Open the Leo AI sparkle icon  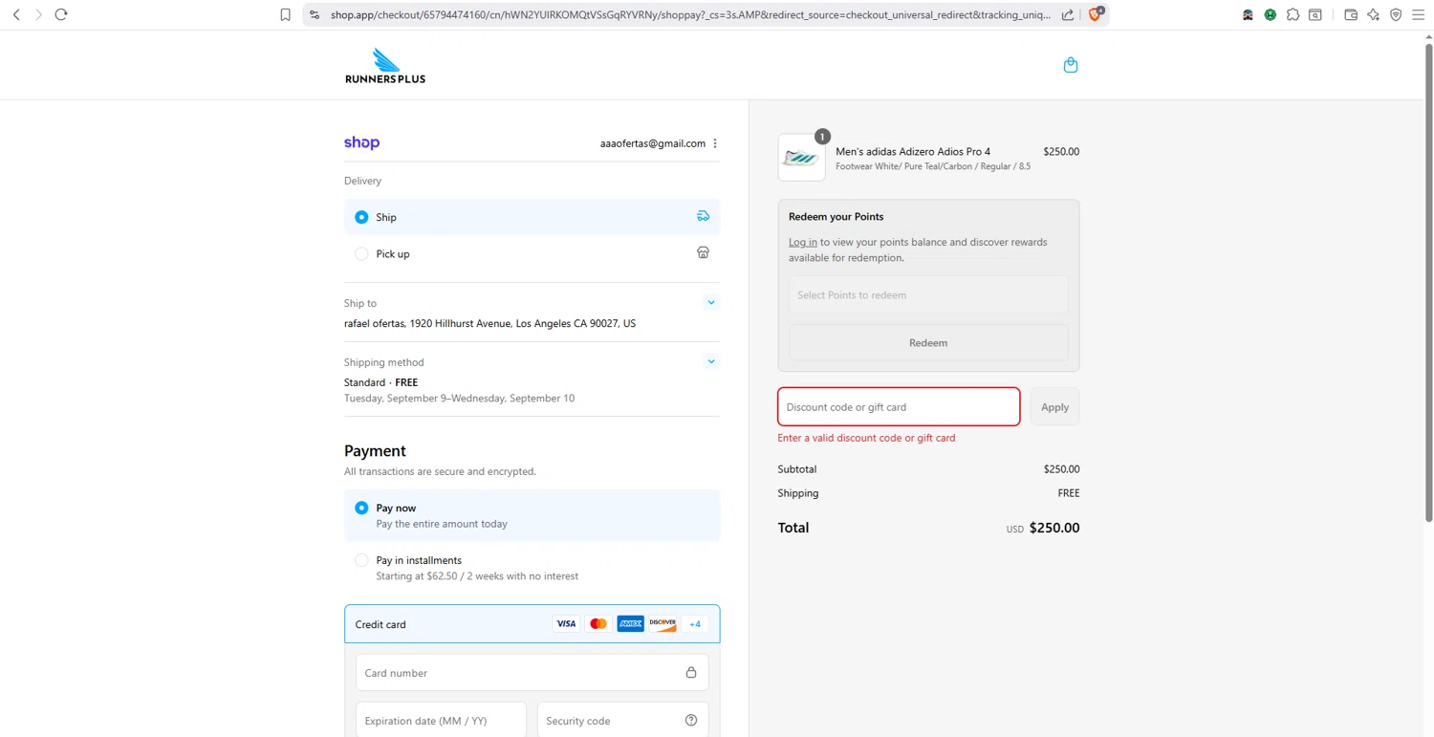pos(1374,14)
